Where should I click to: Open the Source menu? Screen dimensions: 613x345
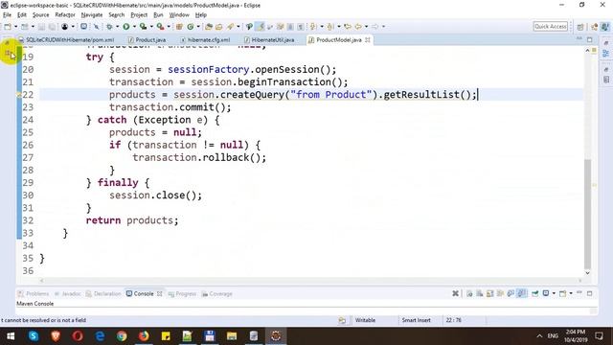[x=40, y=15]
